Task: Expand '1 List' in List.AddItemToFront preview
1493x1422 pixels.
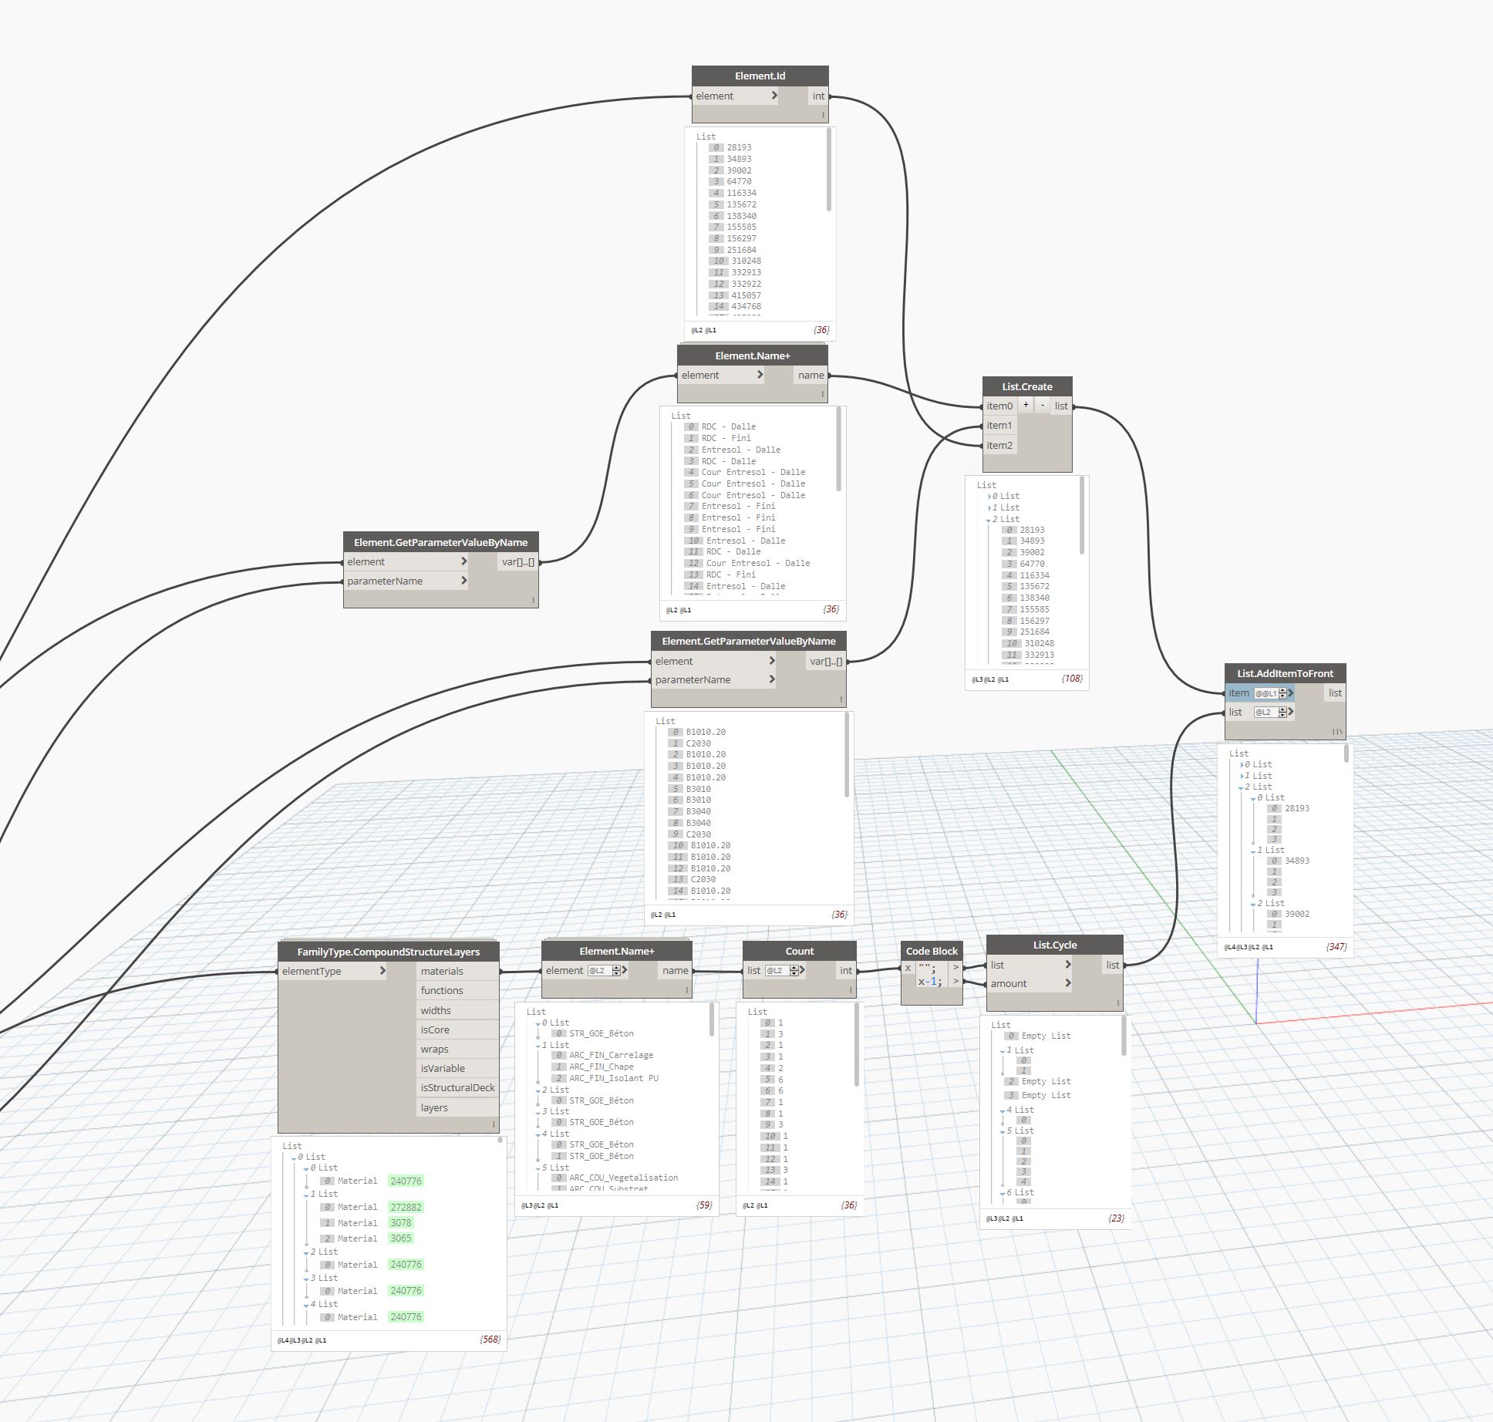Action: coord(1242,776)
